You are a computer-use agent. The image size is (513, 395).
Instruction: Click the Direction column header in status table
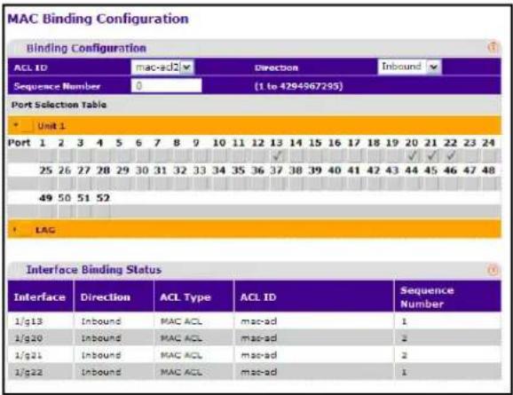pos(114,296)
